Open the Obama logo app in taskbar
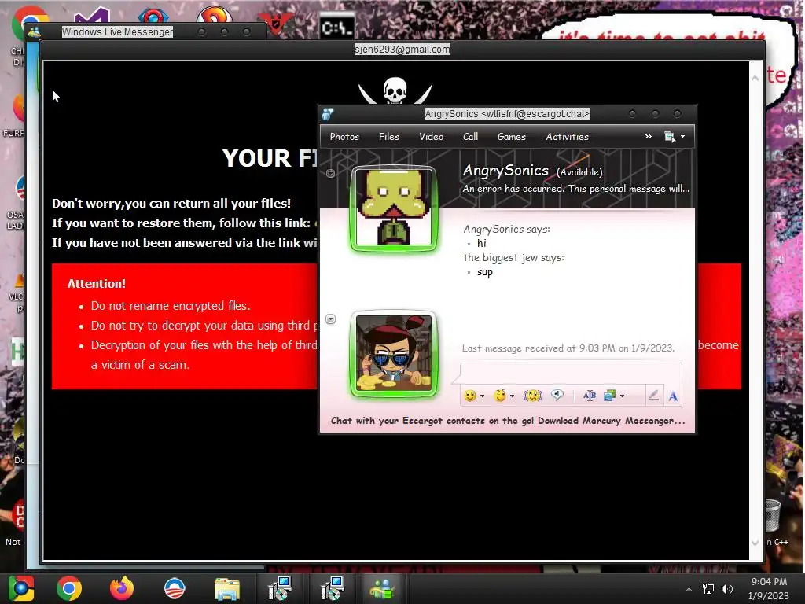 (x=174, y=588)
